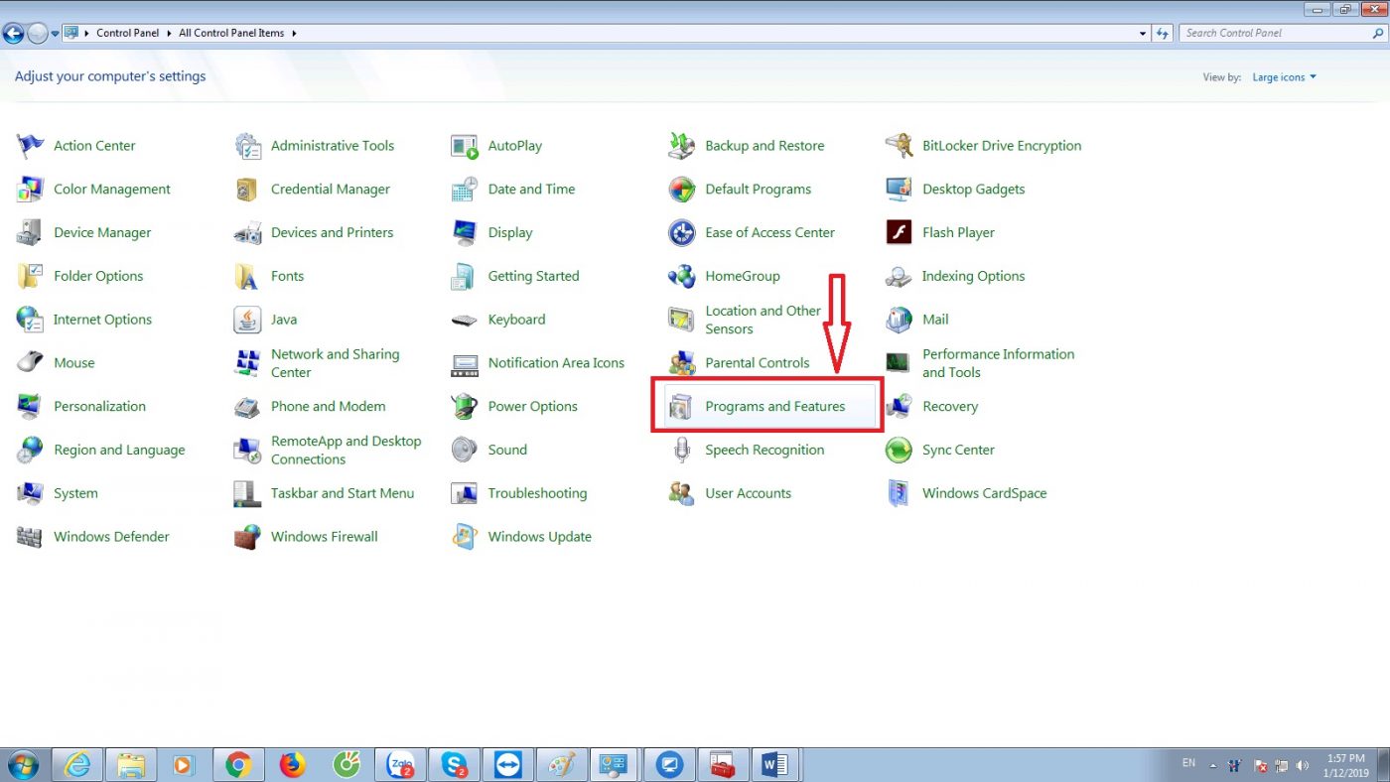1390x782 pixels.
Task: Click the Keyboard icon
Action: [x=464, y=321]
